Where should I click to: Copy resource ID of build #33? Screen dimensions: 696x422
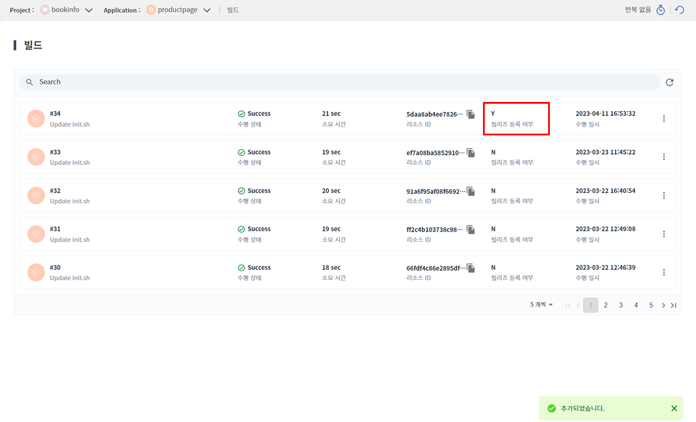click(x=471, y=153)
